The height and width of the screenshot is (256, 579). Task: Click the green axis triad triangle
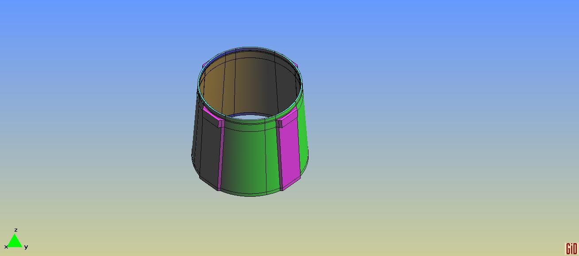15,242
